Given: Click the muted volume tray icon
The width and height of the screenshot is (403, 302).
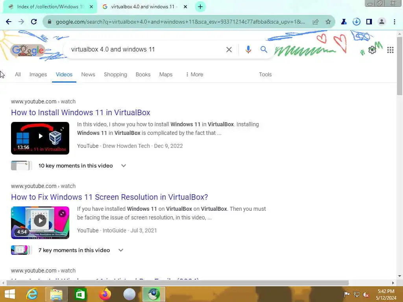Looking at the screenshot, I should click(x=366, y=295).
